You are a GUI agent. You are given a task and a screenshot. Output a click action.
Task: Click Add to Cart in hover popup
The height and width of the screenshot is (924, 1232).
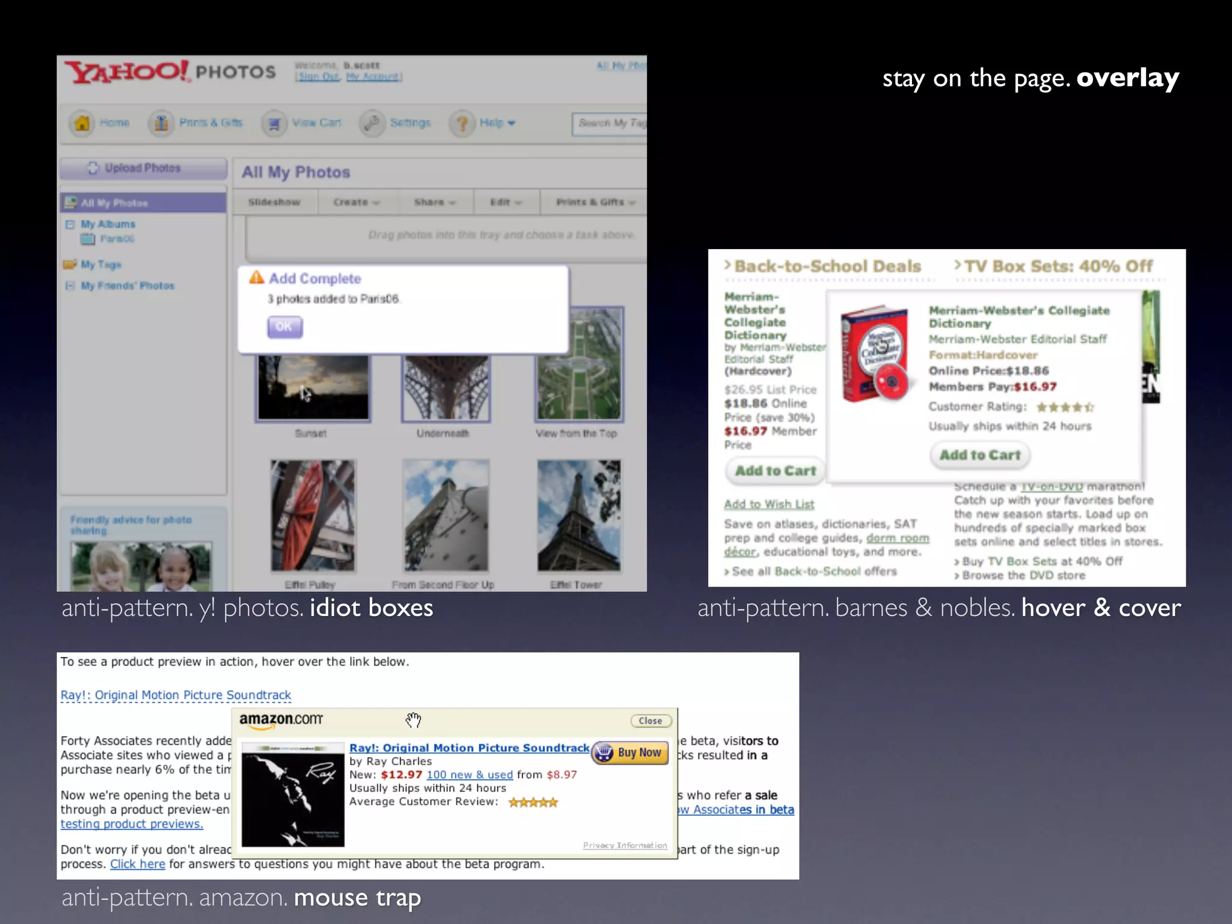point(980,455)
